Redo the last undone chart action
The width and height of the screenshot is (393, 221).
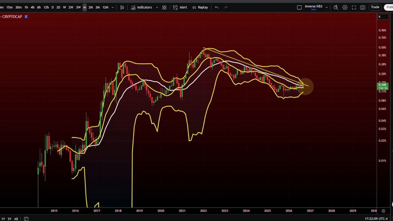225,7
